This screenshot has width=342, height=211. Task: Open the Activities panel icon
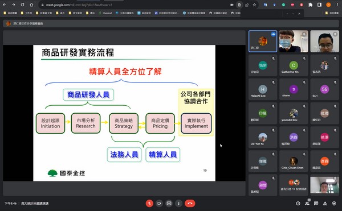325,204
